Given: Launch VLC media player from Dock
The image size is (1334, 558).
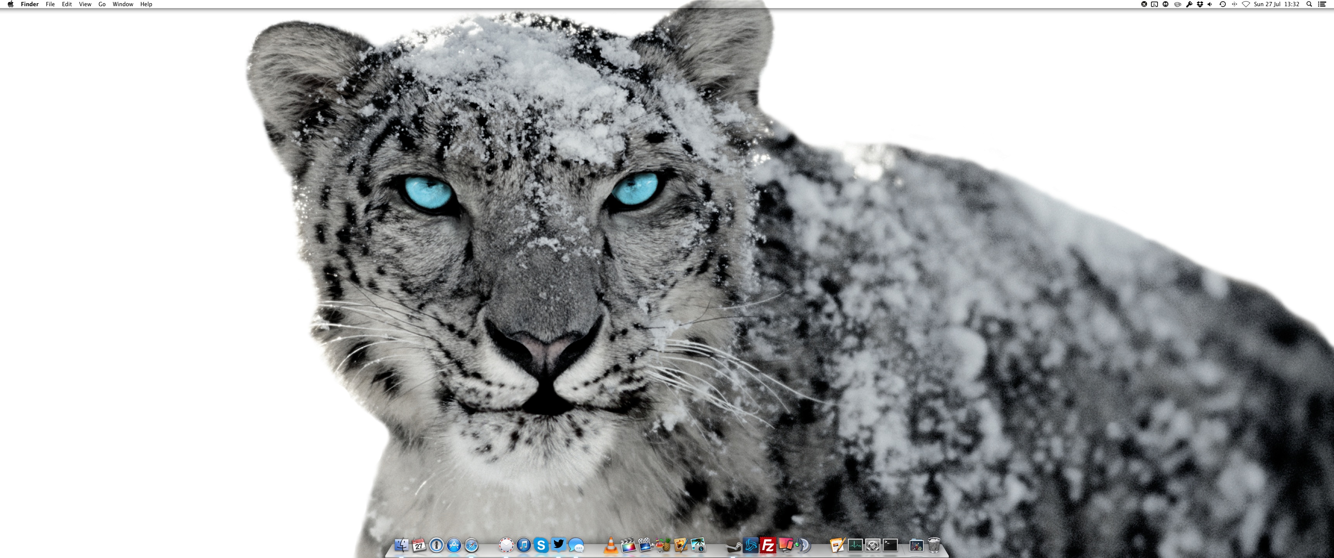Looking at the screenshot, I should [610, 545].
